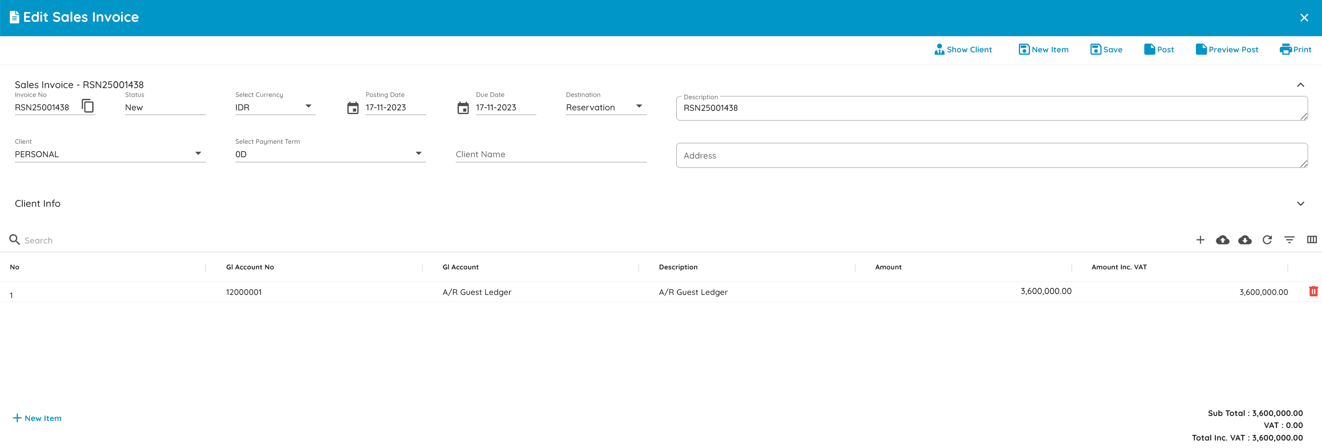Expand the Client Info section
The height and width of the screenshot is (448, 1322).
[x=1300, y=204]
